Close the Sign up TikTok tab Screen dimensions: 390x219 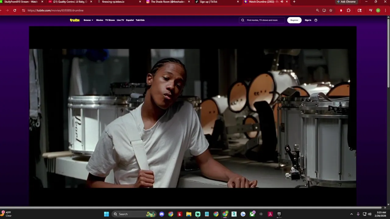click(238, 2)
